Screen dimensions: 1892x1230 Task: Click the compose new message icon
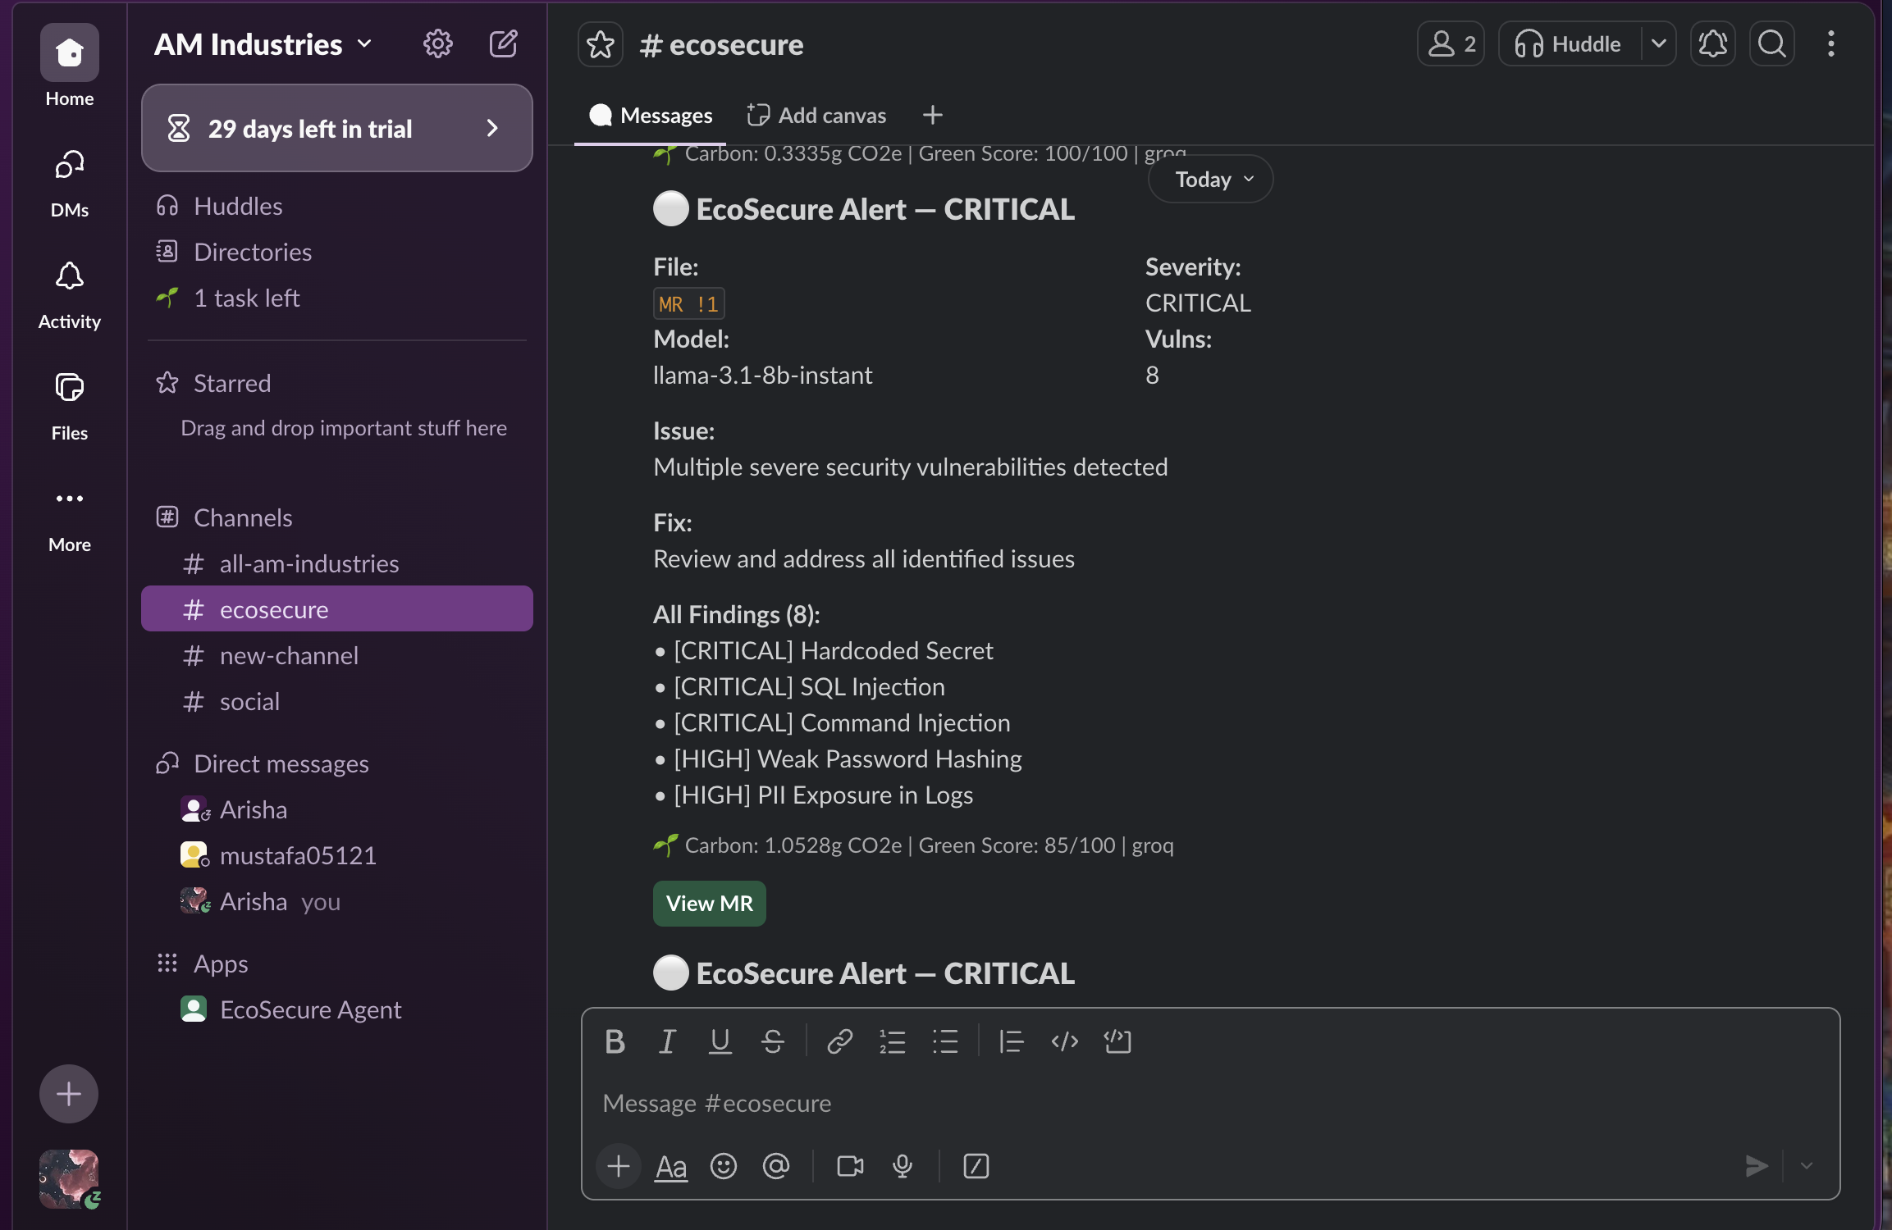[503, 43]
